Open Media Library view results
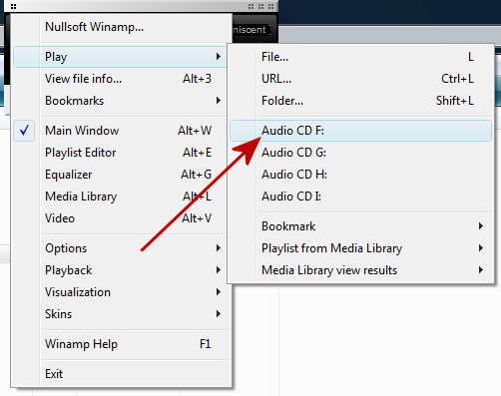Image resolution: width=501 pixels, height=396 pixels. coord(360,270)
